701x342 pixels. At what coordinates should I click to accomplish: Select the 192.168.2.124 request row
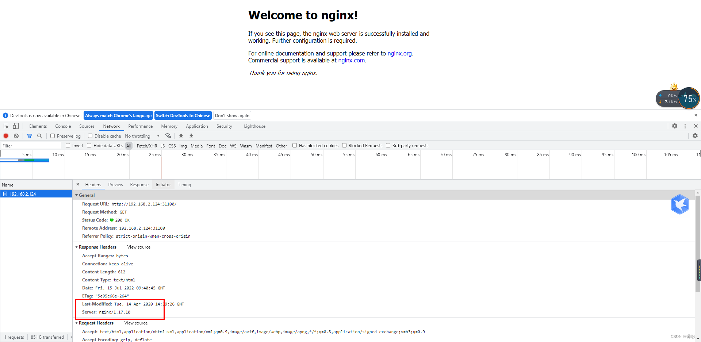point(36,194)
